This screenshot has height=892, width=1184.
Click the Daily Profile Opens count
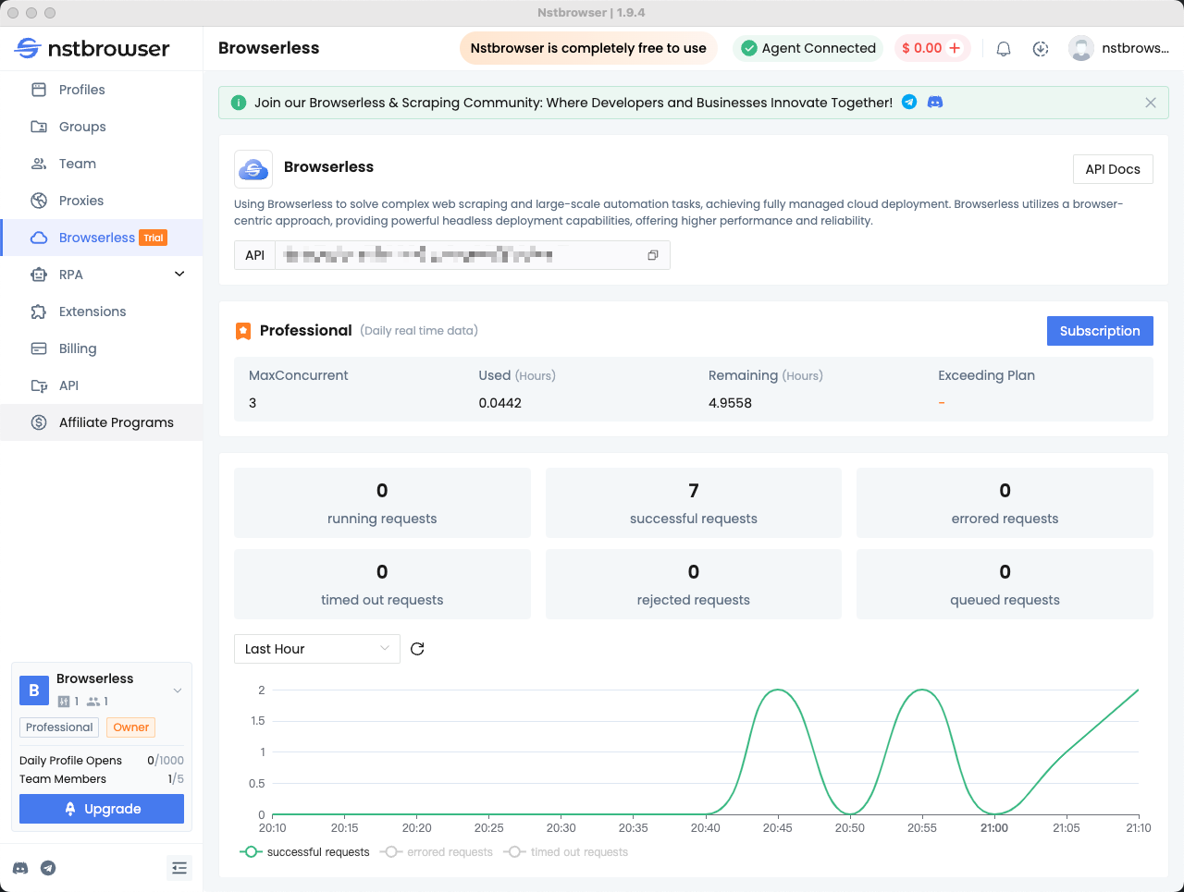click(x=166, y=761)
